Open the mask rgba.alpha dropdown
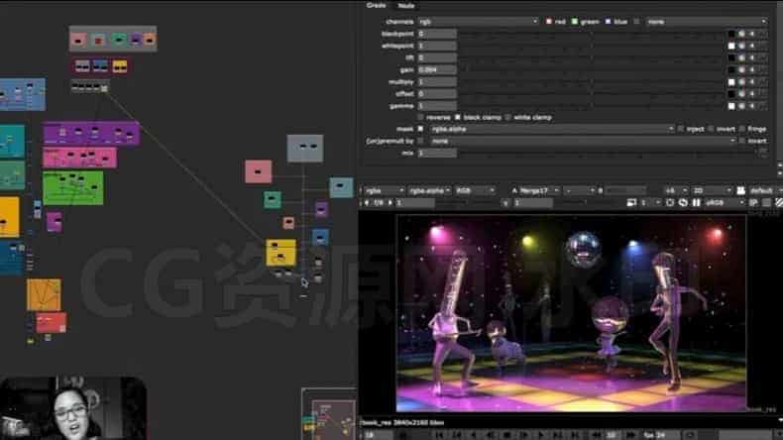 (552, 129)
